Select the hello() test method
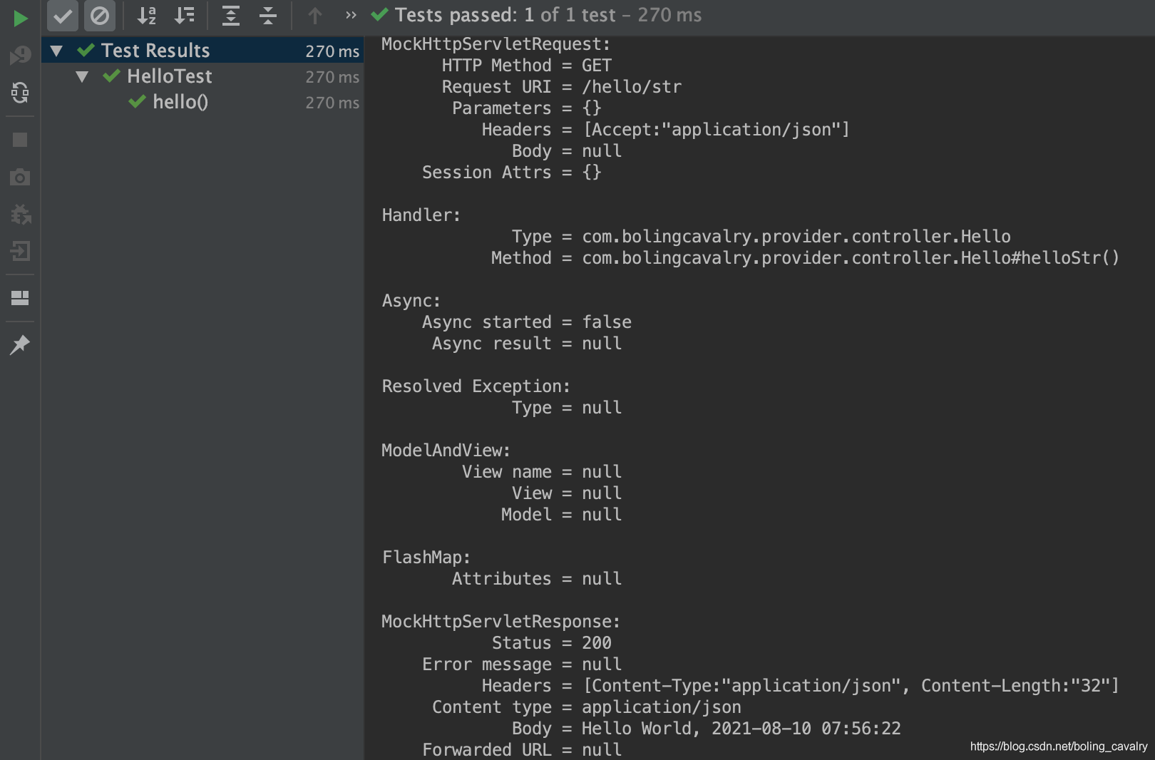 [x=180, y=102]
